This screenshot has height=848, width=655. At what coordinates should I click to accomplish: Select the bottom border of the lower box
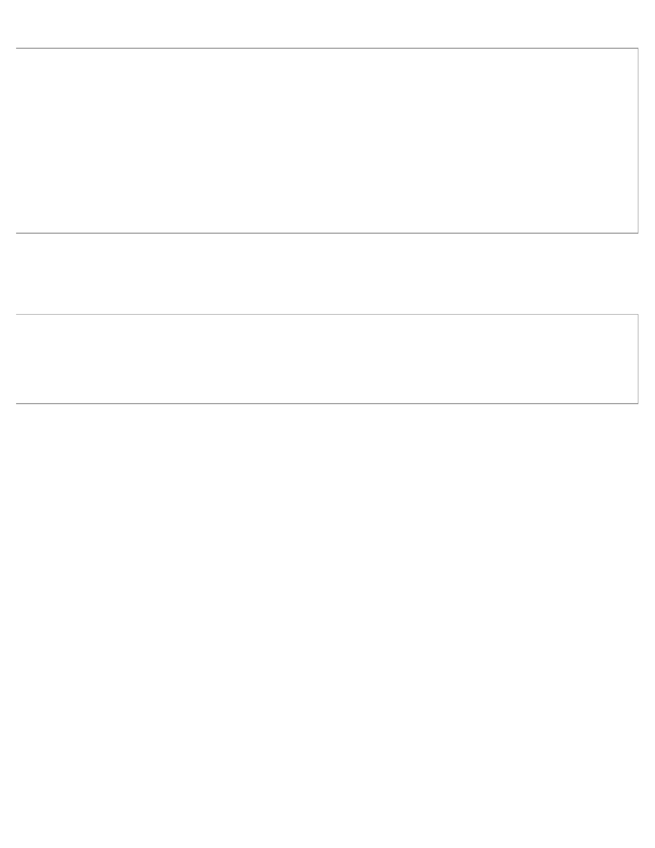[x=327, y=403]
